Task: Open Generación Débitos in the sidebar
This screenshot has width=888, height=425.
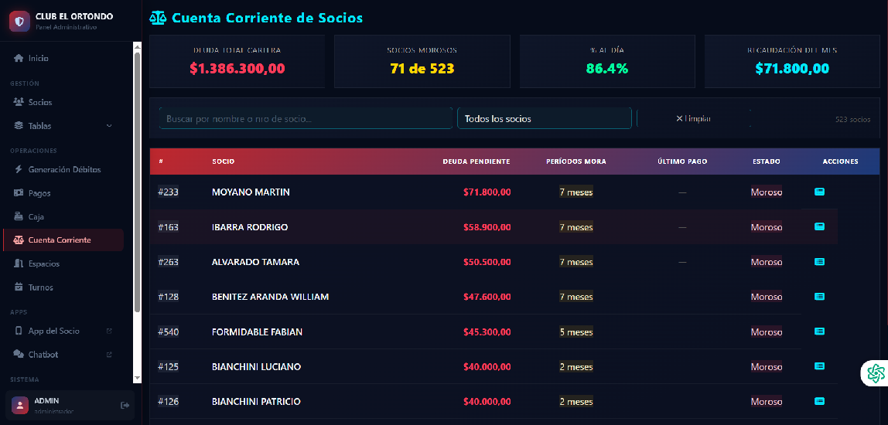Action: (x=63, y=169)
